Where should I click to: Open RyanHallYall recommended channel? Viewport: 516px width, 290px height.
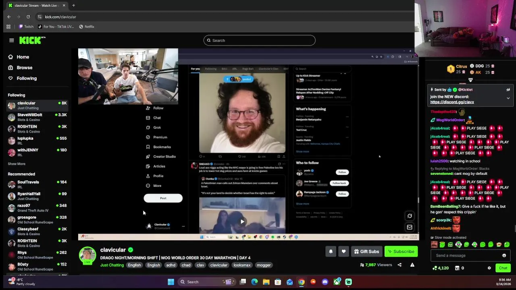(x=37, y=196)
